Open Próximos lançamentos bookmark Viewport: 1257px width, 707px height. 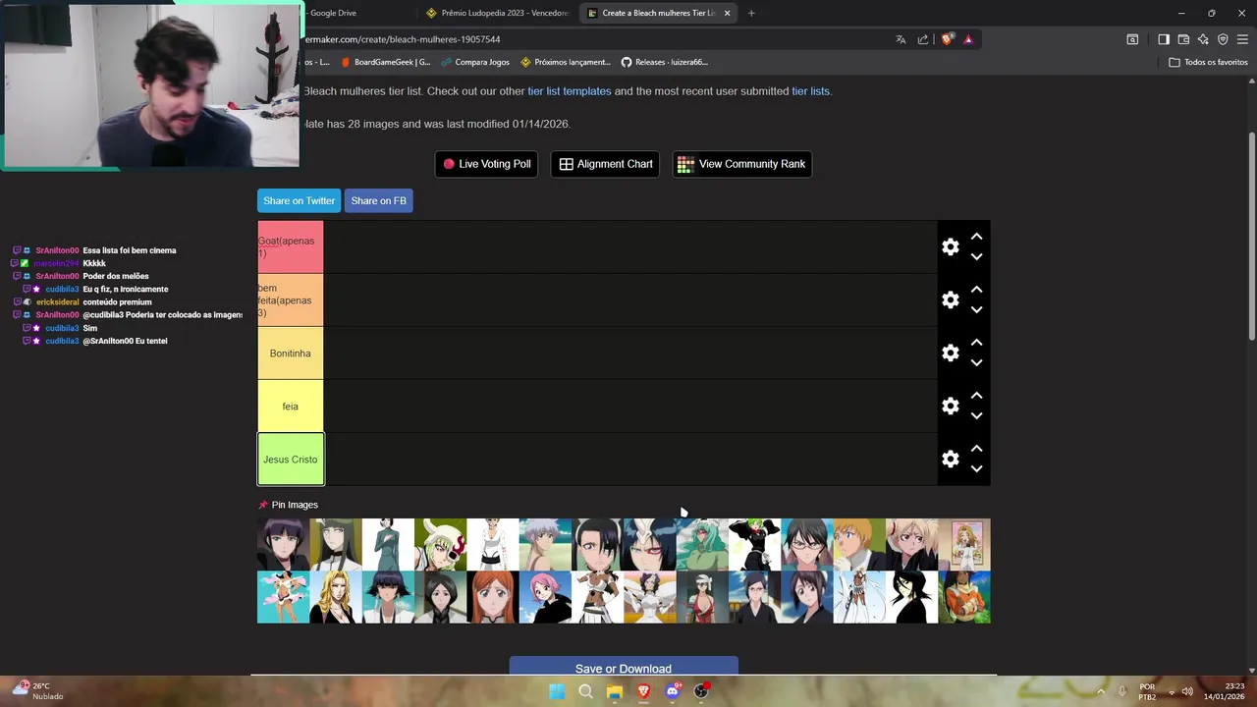566,62
